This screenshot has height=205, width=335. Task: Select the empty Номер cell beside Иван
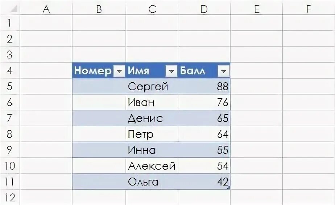(99, 102)
